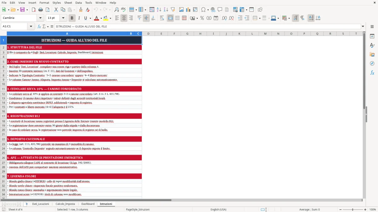Insert a hyperlink
Image resolution: width=378 pixels, height=212 pixels.
coord(213,10)
